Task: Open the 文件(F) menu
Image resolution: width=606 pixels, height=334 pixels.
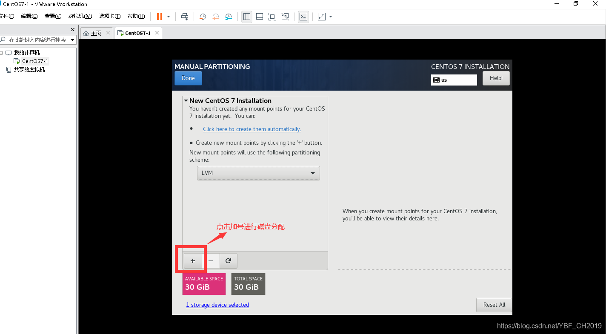Action: [x=6, y=16]
